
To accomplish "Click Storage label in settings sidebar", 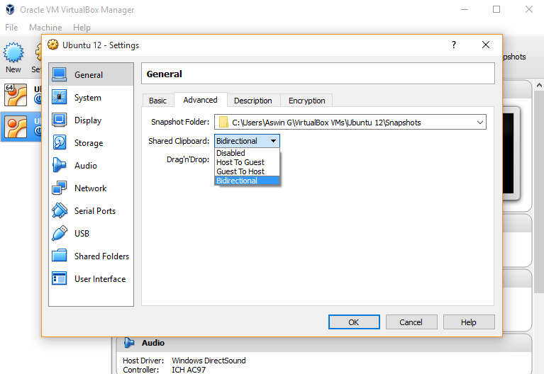I will (x=89, y=143).
